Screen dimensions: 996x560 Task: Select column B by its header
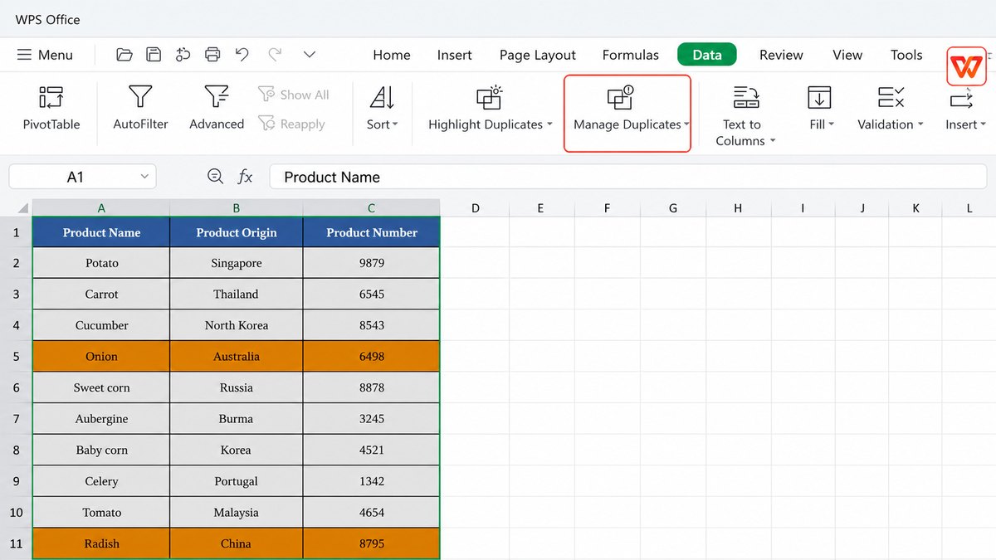coord(237,208)
